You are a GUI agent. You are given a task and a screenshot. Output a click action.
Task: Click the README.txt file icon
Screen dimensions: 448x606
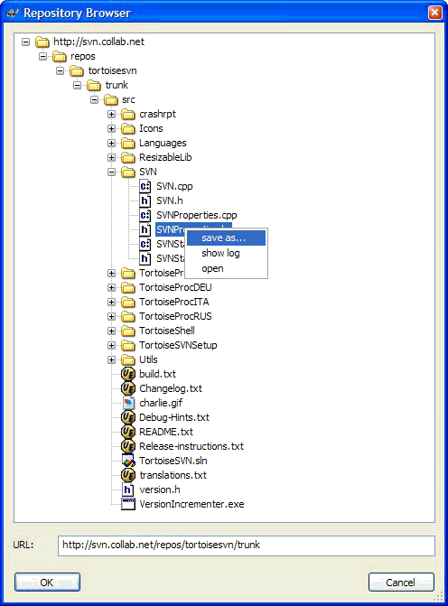128,432
